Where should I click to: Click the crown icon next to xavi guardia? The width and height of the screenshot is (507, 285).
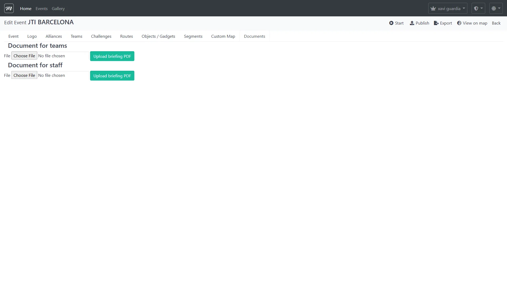click(x=433, y=8)
